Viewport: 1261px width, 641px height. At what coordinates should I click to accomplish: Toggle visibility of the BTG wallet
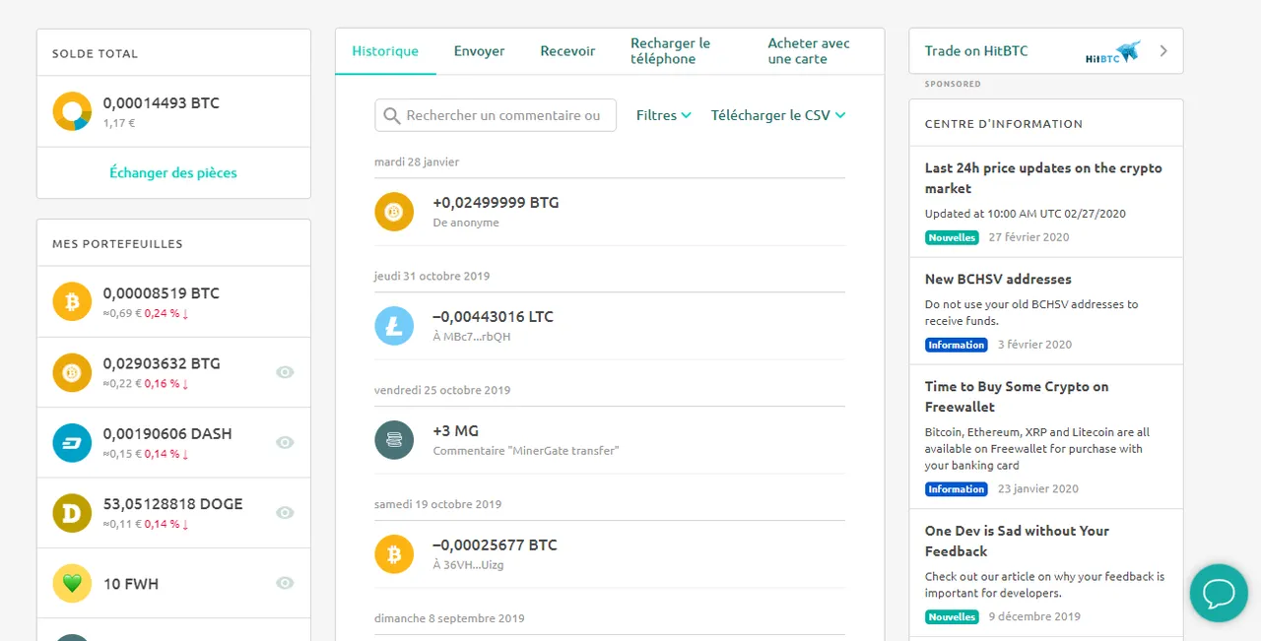(285, 372)
